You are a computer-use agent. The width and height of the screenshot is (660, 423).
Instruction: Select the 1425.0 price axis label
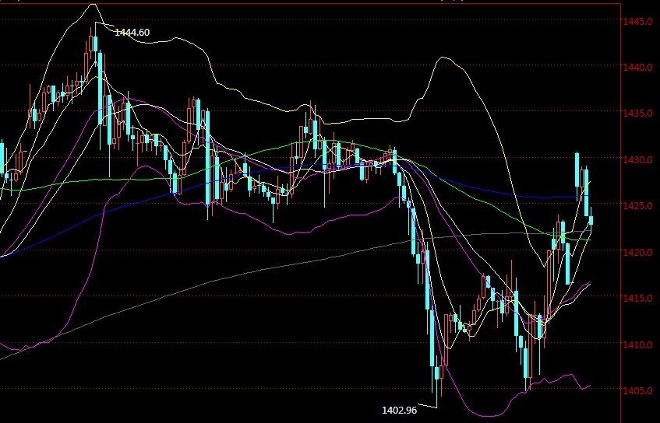coord(638,206)
